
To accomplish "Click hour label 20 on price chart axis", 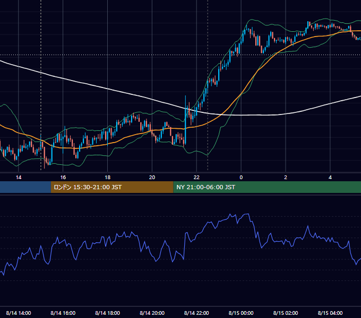I will tap(152, 178).
